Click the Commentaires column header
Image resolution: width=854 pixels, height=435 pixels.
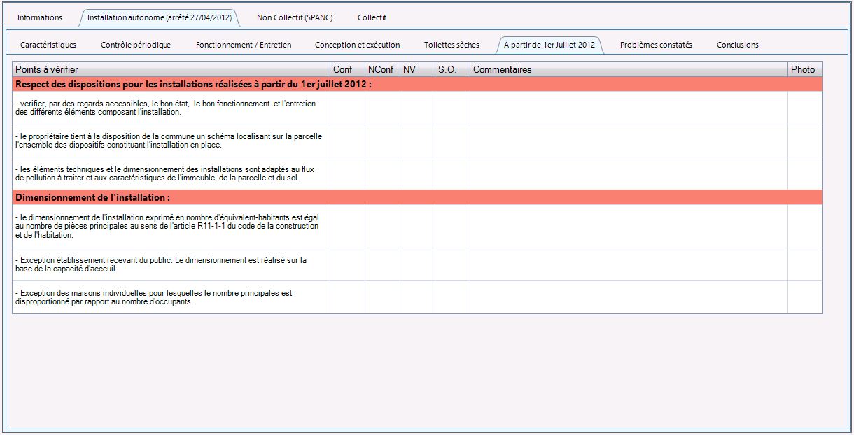click(629, 69)
